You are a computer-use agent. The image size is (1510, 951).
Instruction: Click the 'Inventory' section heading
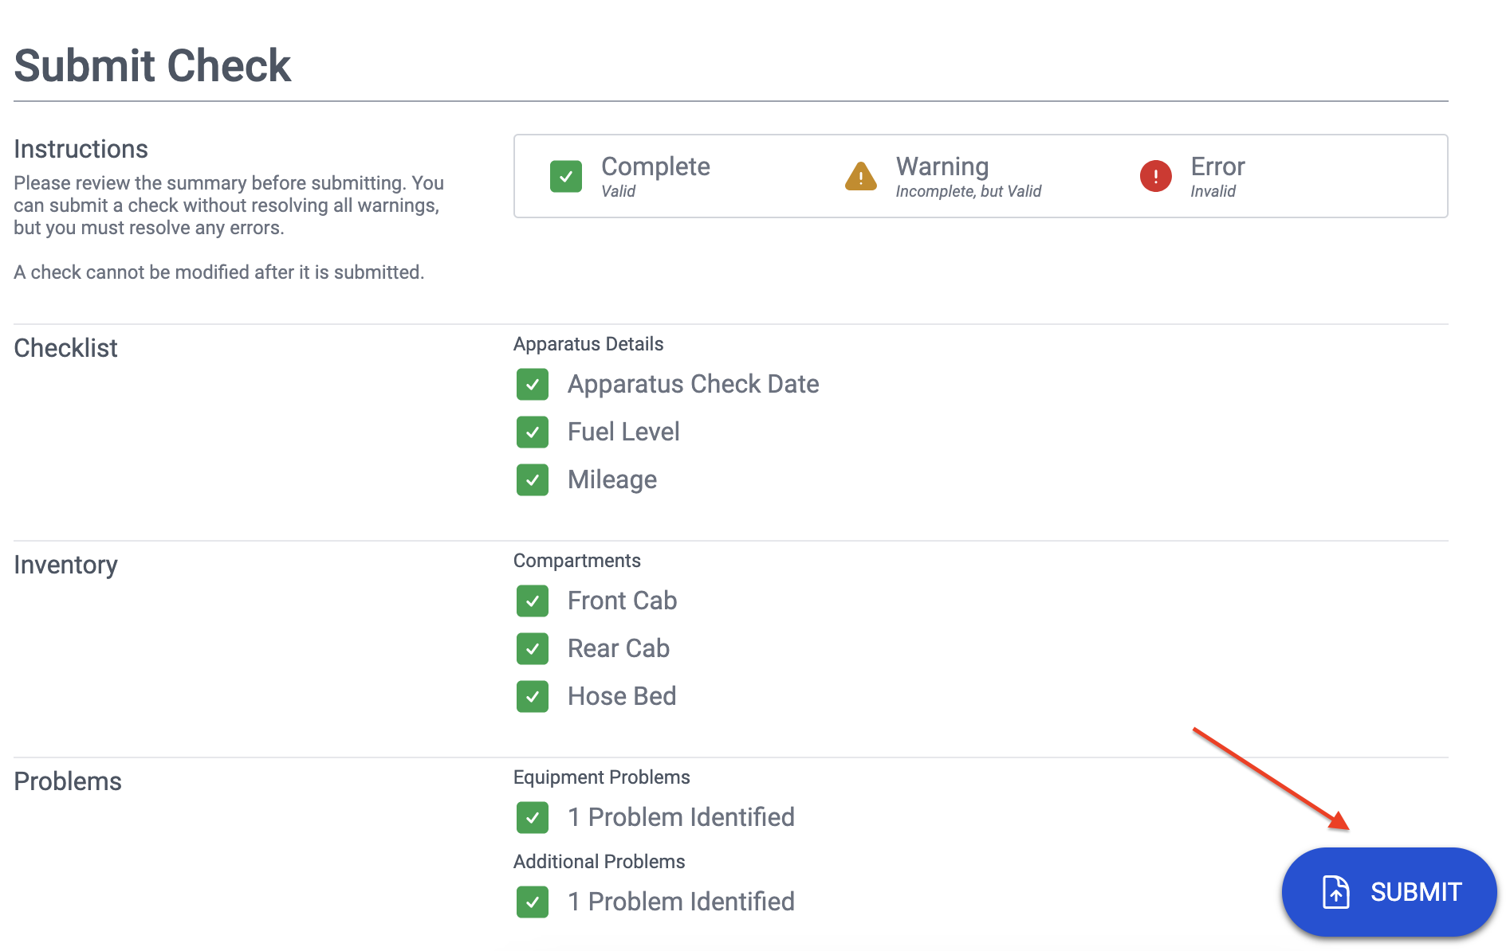[x=65, y=565]
